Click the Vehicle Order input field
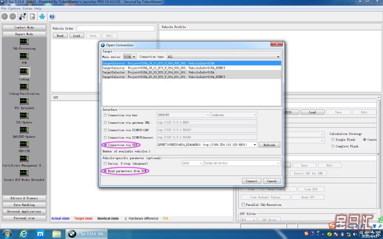 point(116,28)
